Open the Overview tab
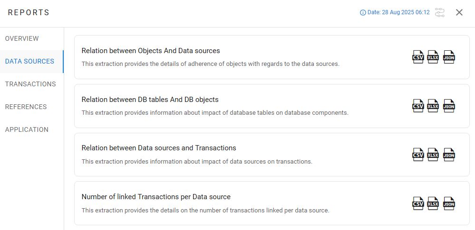Image resolution: width=475 pixels, height=230 pixels. [22, 38]
